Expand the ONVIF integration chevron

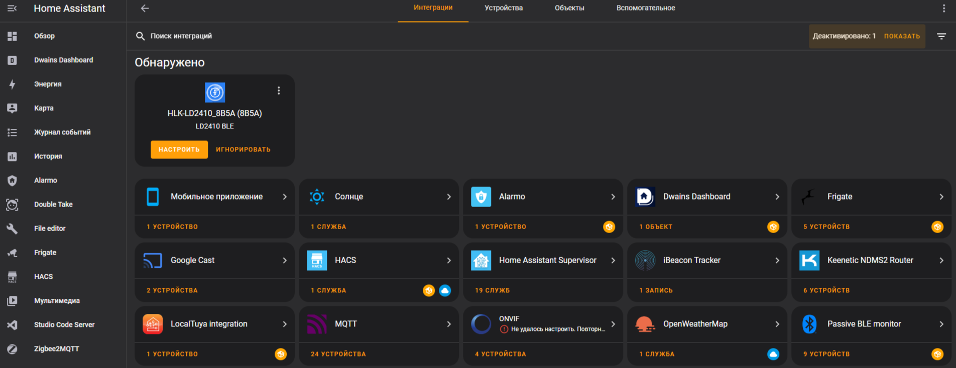tap(613, 324)
